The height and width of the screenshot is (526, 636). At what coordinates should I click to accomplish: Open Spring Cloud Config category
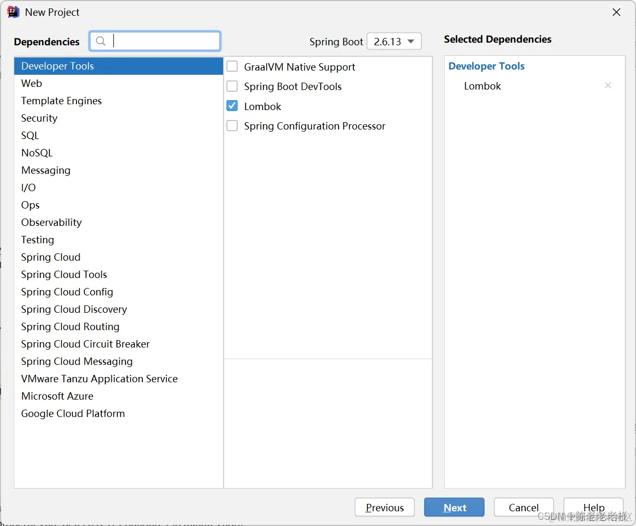point(119,292)
